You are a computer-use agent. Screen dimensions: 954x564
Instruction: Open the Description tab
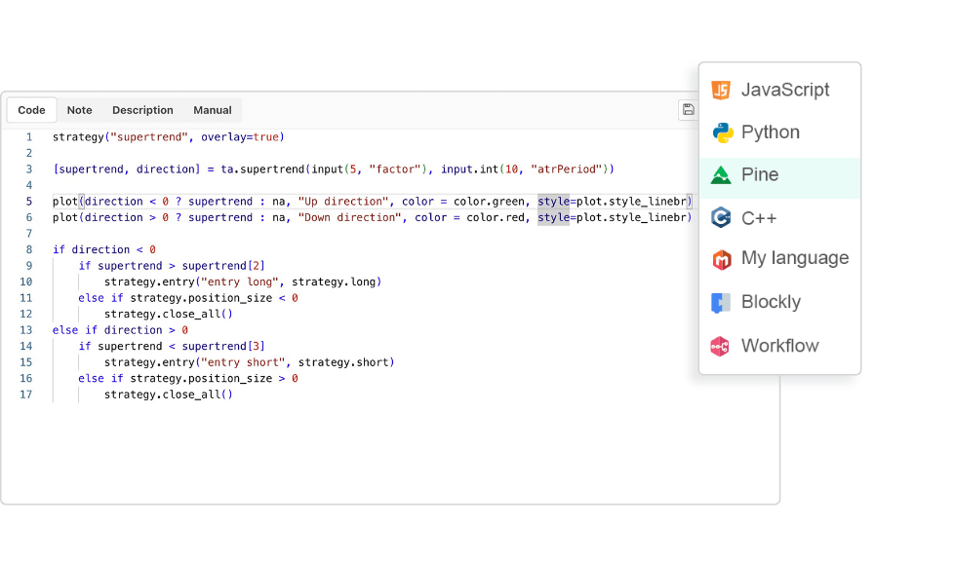[x=143, y=110]
